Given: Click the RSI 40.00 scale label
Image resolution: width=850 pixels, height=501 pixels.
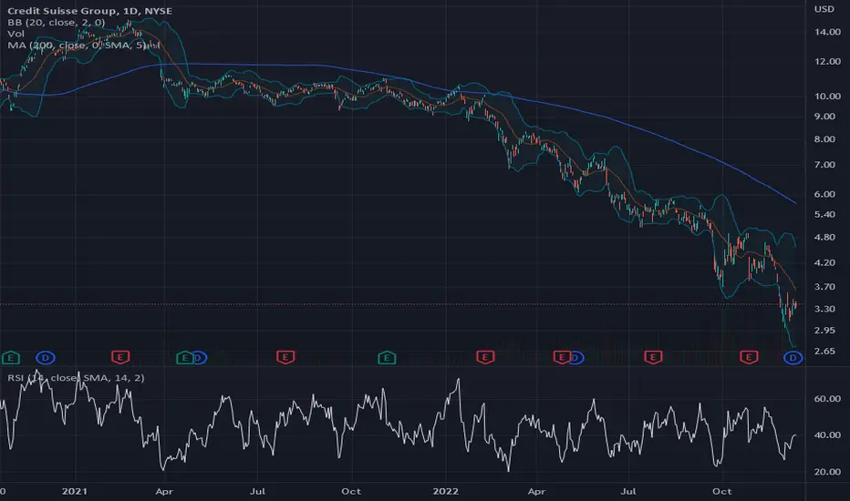Looking at the screenshot, I should tap(827, 435).
